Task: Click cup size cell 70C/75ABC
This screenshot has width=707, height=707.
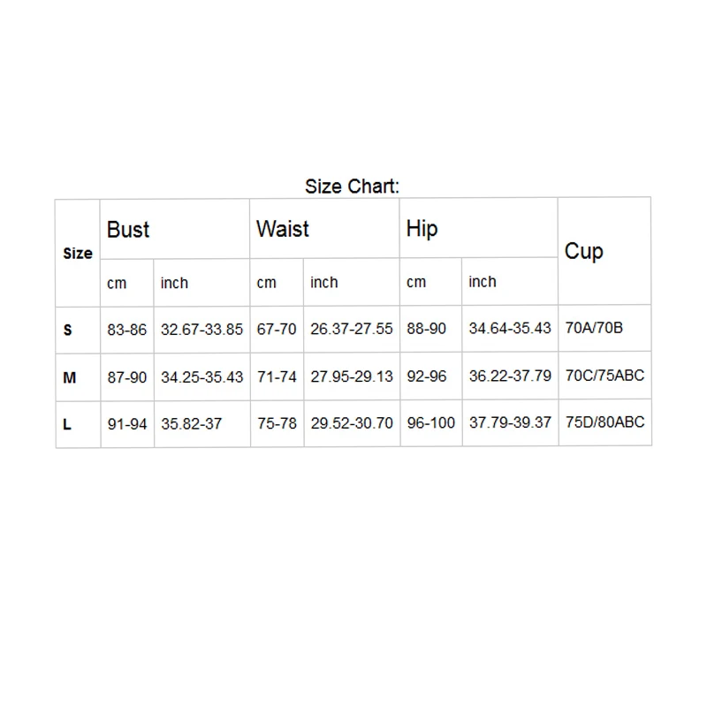Action: [604, 375]
